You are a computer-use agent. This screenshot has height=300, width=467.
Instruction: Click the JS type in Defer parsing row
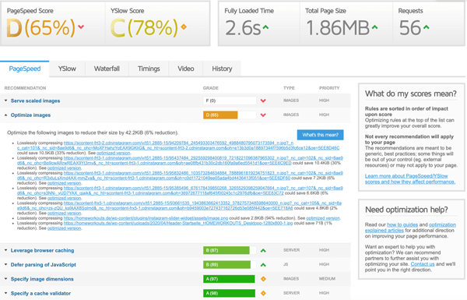tap(286, 264)
